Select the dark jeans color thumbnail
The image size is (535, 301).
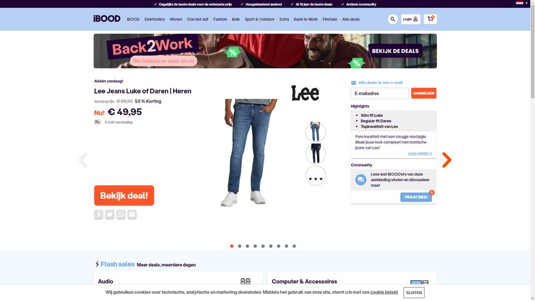[x=315, y=154]
